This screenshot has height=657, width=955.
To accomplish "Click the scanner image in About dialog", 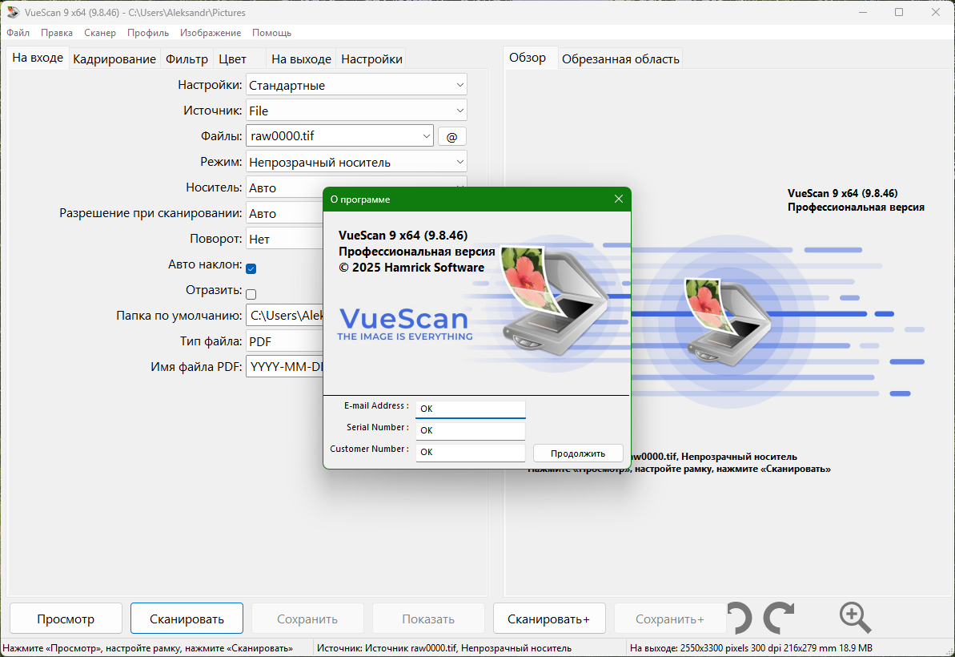I will 552,300.
